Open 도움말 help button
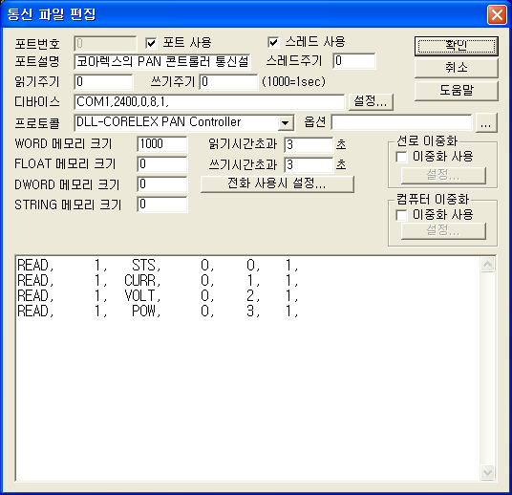The height and width of the screenshot is (495, 512). [457, 91]
